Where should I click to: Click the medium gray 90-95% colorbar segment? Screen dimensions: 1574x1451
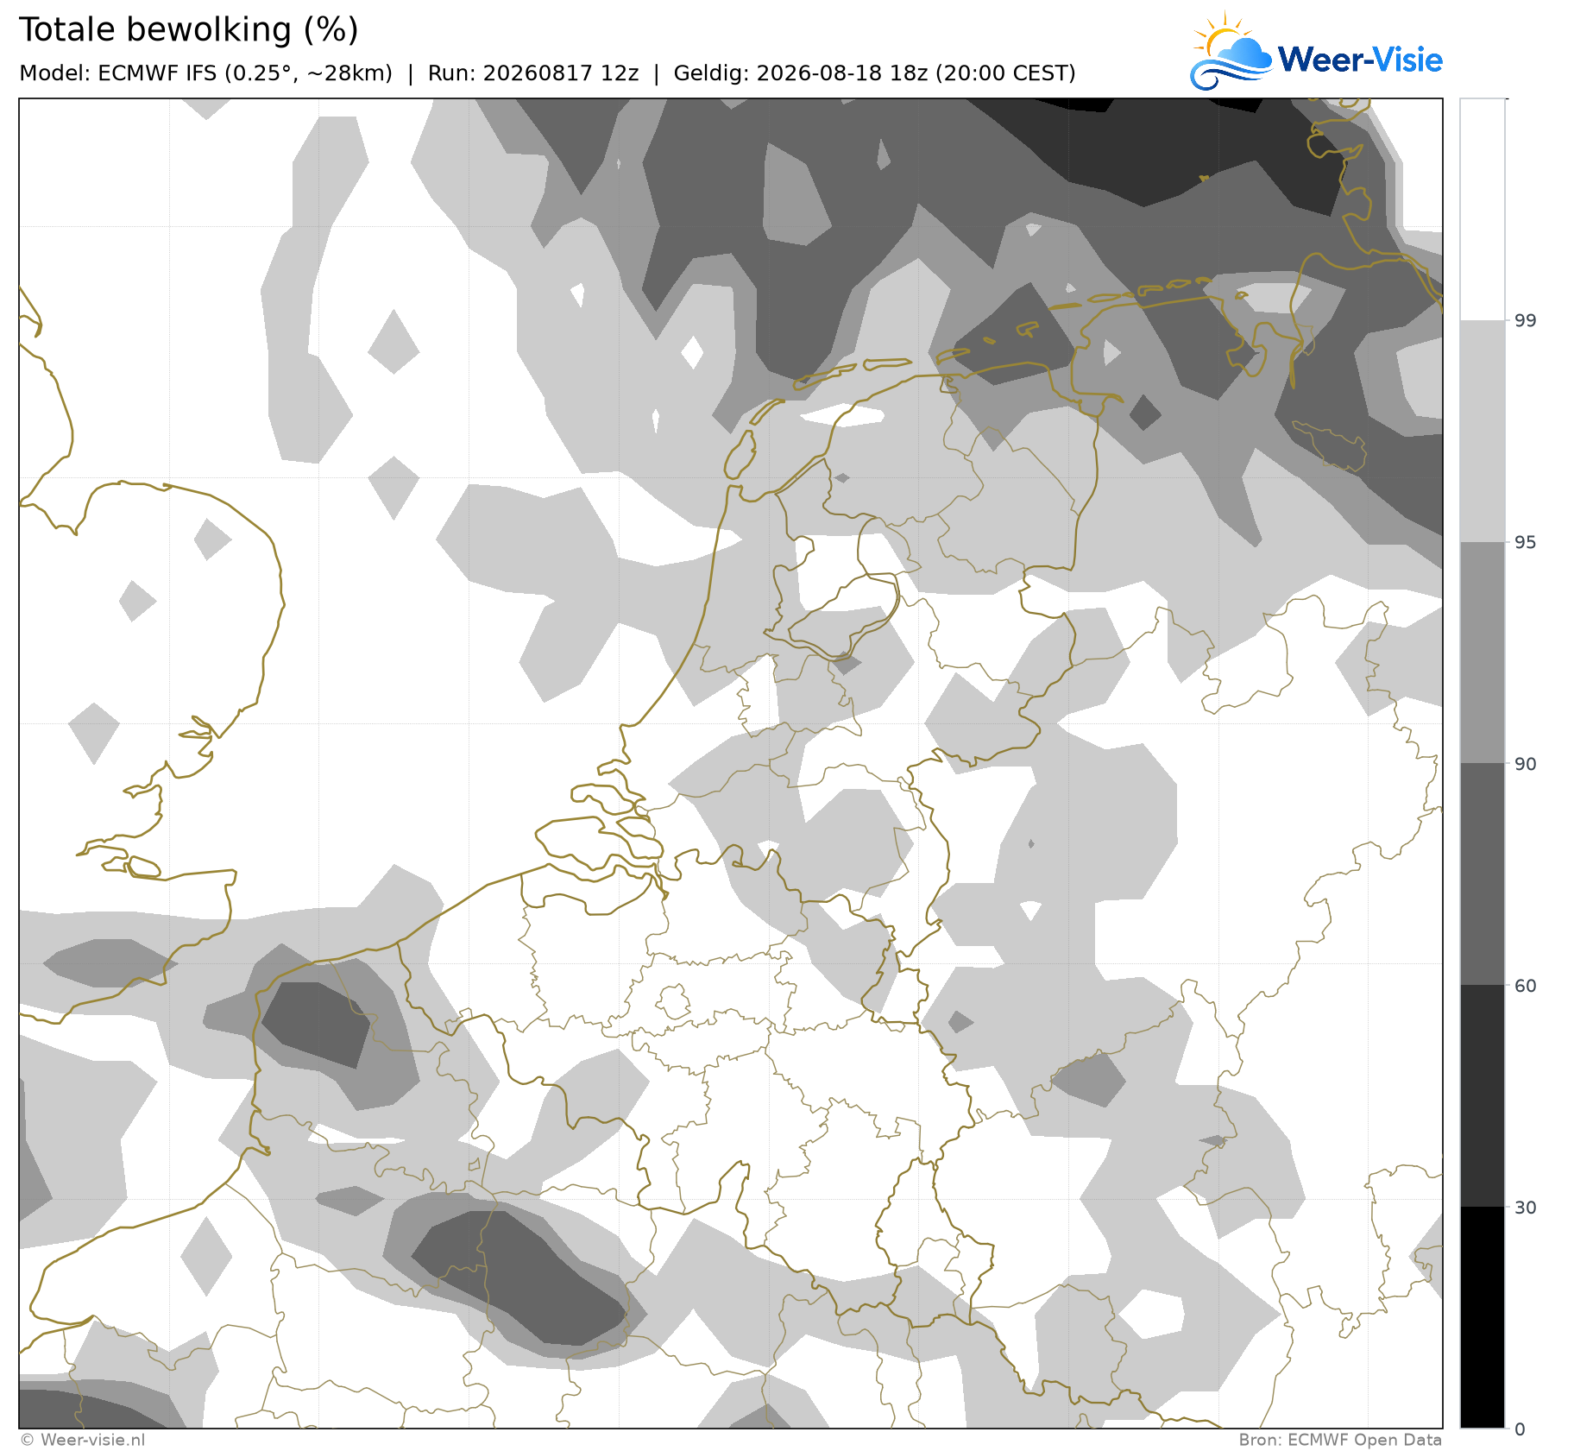[x=1483, y=653]
